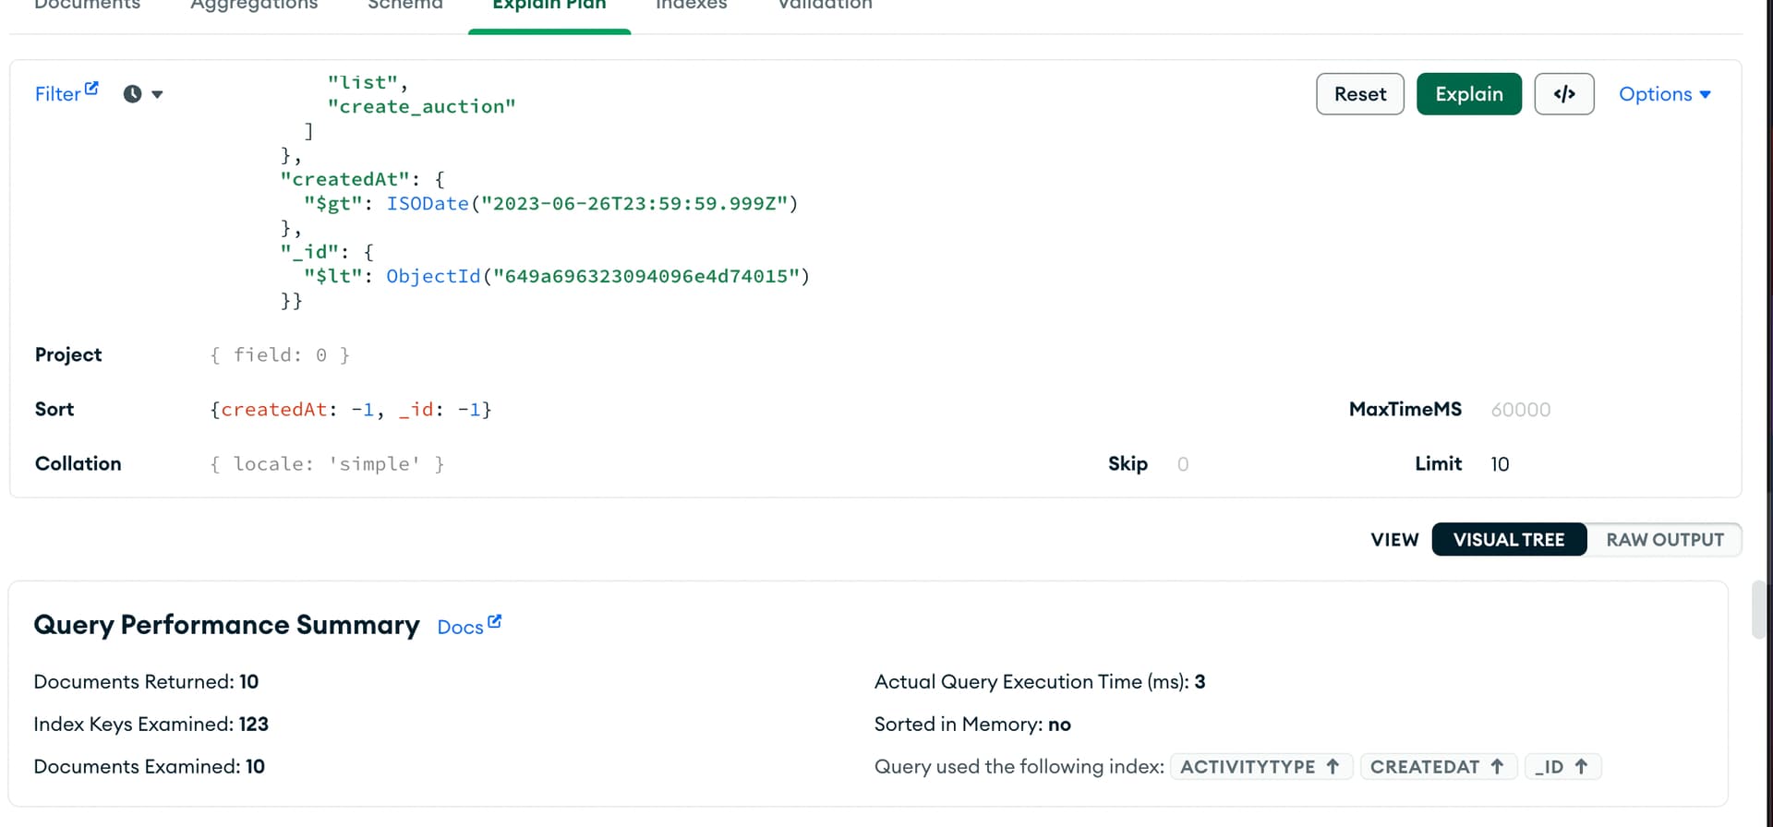Click the CREATEDAT index key badge
Screen dimensions: 1773x827
pos(1437,767)
